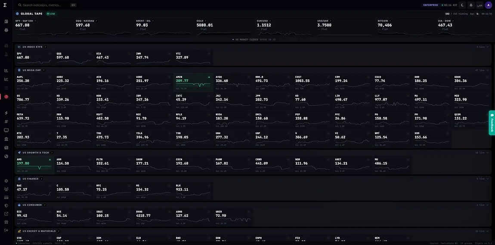Select the red globe sidebar icon
The height and width of the screenshot is (245, 495).
coord(6,96)
